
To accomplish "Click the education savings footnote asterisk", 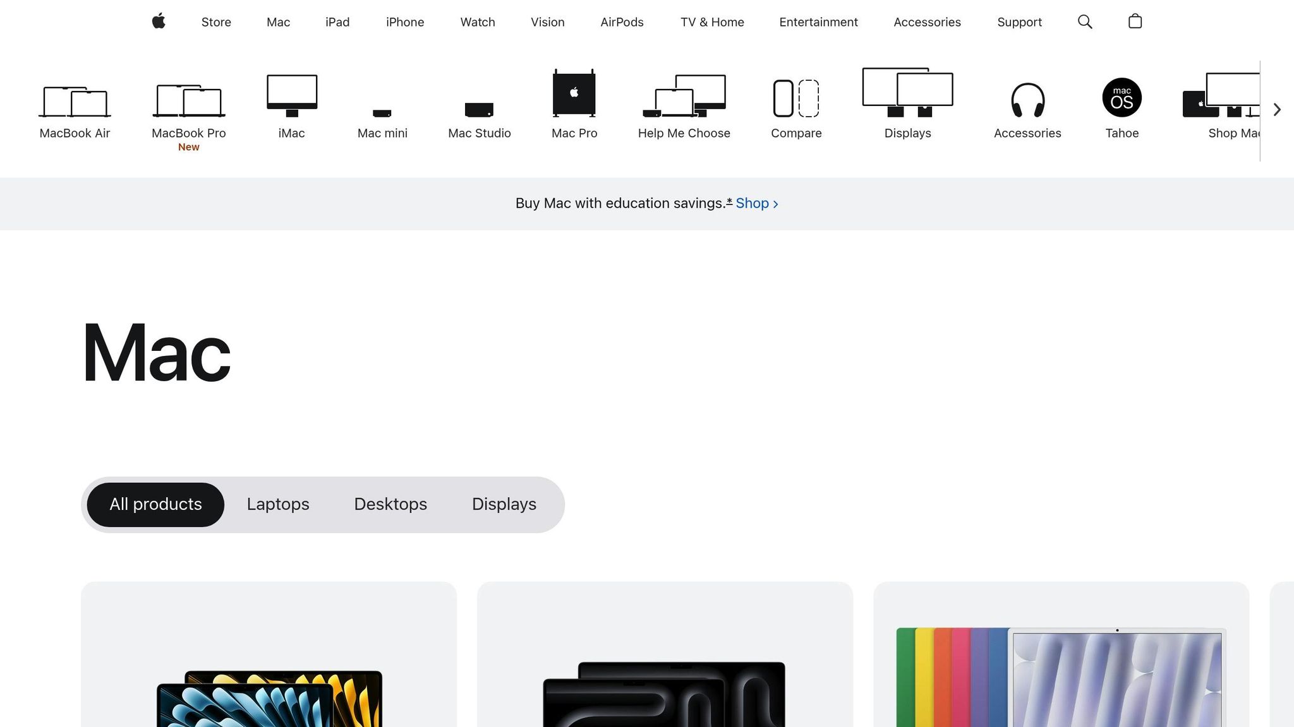I will coord(729,201).
